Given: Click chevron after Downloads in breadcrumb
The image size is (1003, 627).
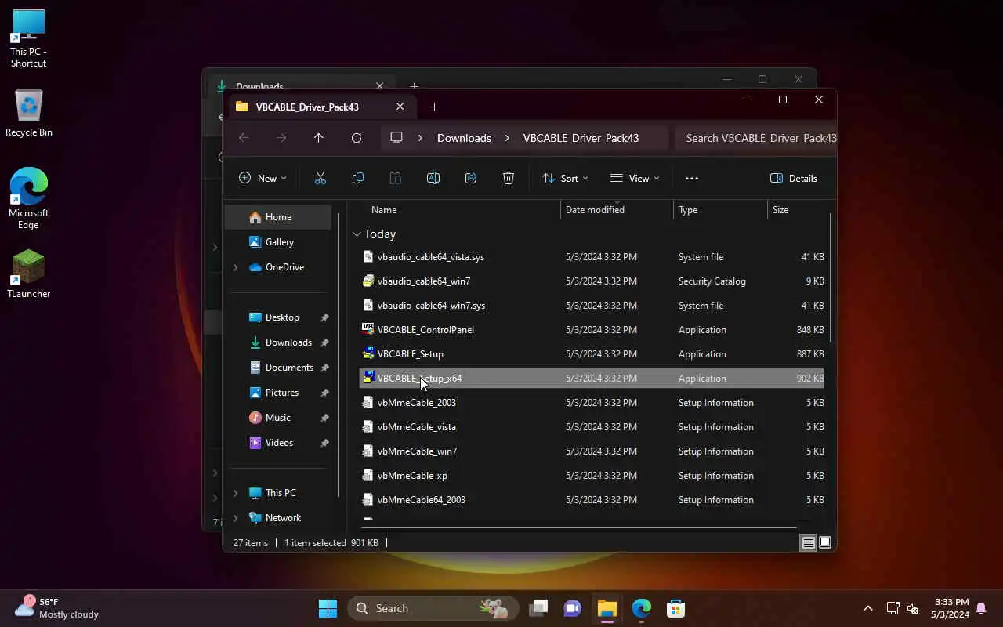Looking at the screenshot, I should pyautogui.click(x=507, y=138).
